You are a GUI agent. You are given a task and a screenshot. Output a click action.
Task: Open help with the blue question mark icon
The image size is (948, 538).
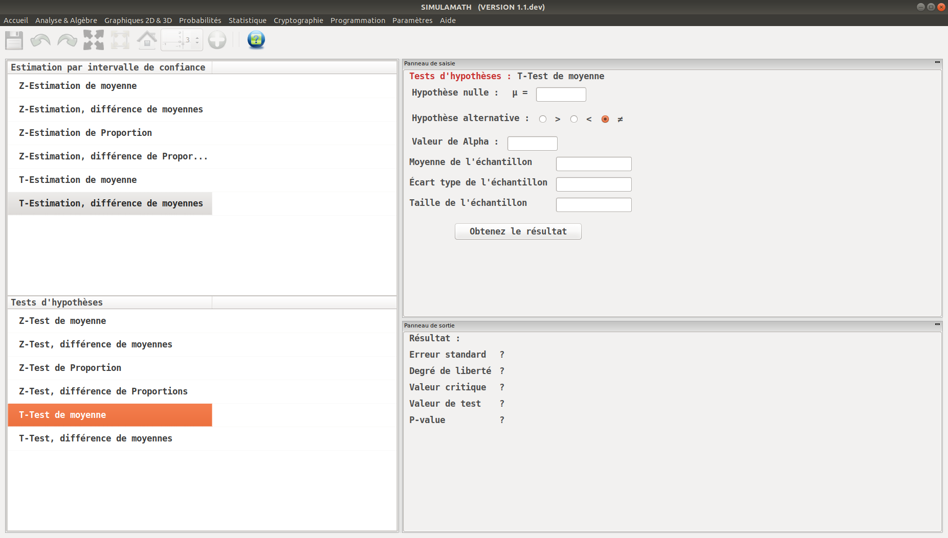pyautogui.click(x=256, y=40)
